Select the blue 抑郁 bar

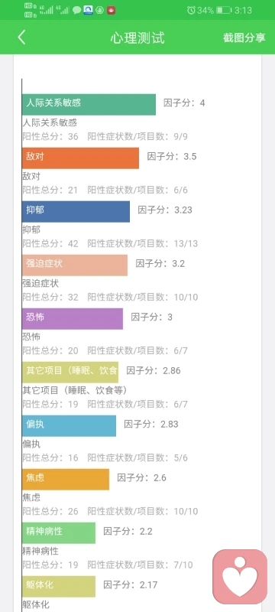click(76, 212)
